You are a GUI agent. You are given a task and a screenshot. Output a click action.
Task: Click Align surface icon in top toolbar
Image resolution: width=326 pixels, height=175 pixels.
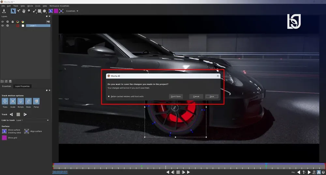61,11
